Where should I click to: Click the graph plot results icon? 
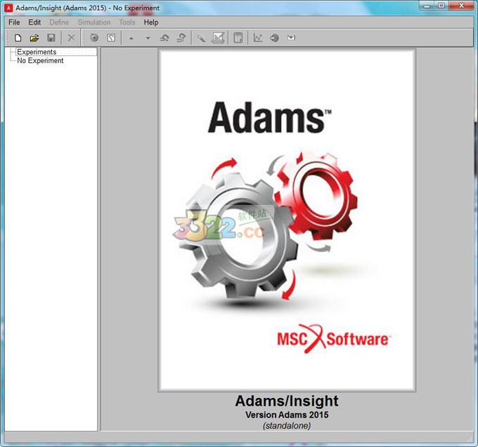pos(258,38)
